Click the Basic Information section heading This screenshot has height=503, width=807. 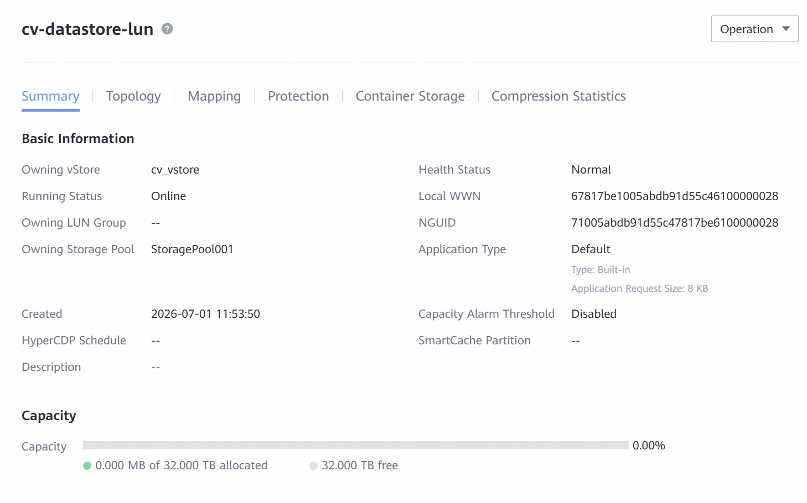pyautogui.click(x=78, y=139)
